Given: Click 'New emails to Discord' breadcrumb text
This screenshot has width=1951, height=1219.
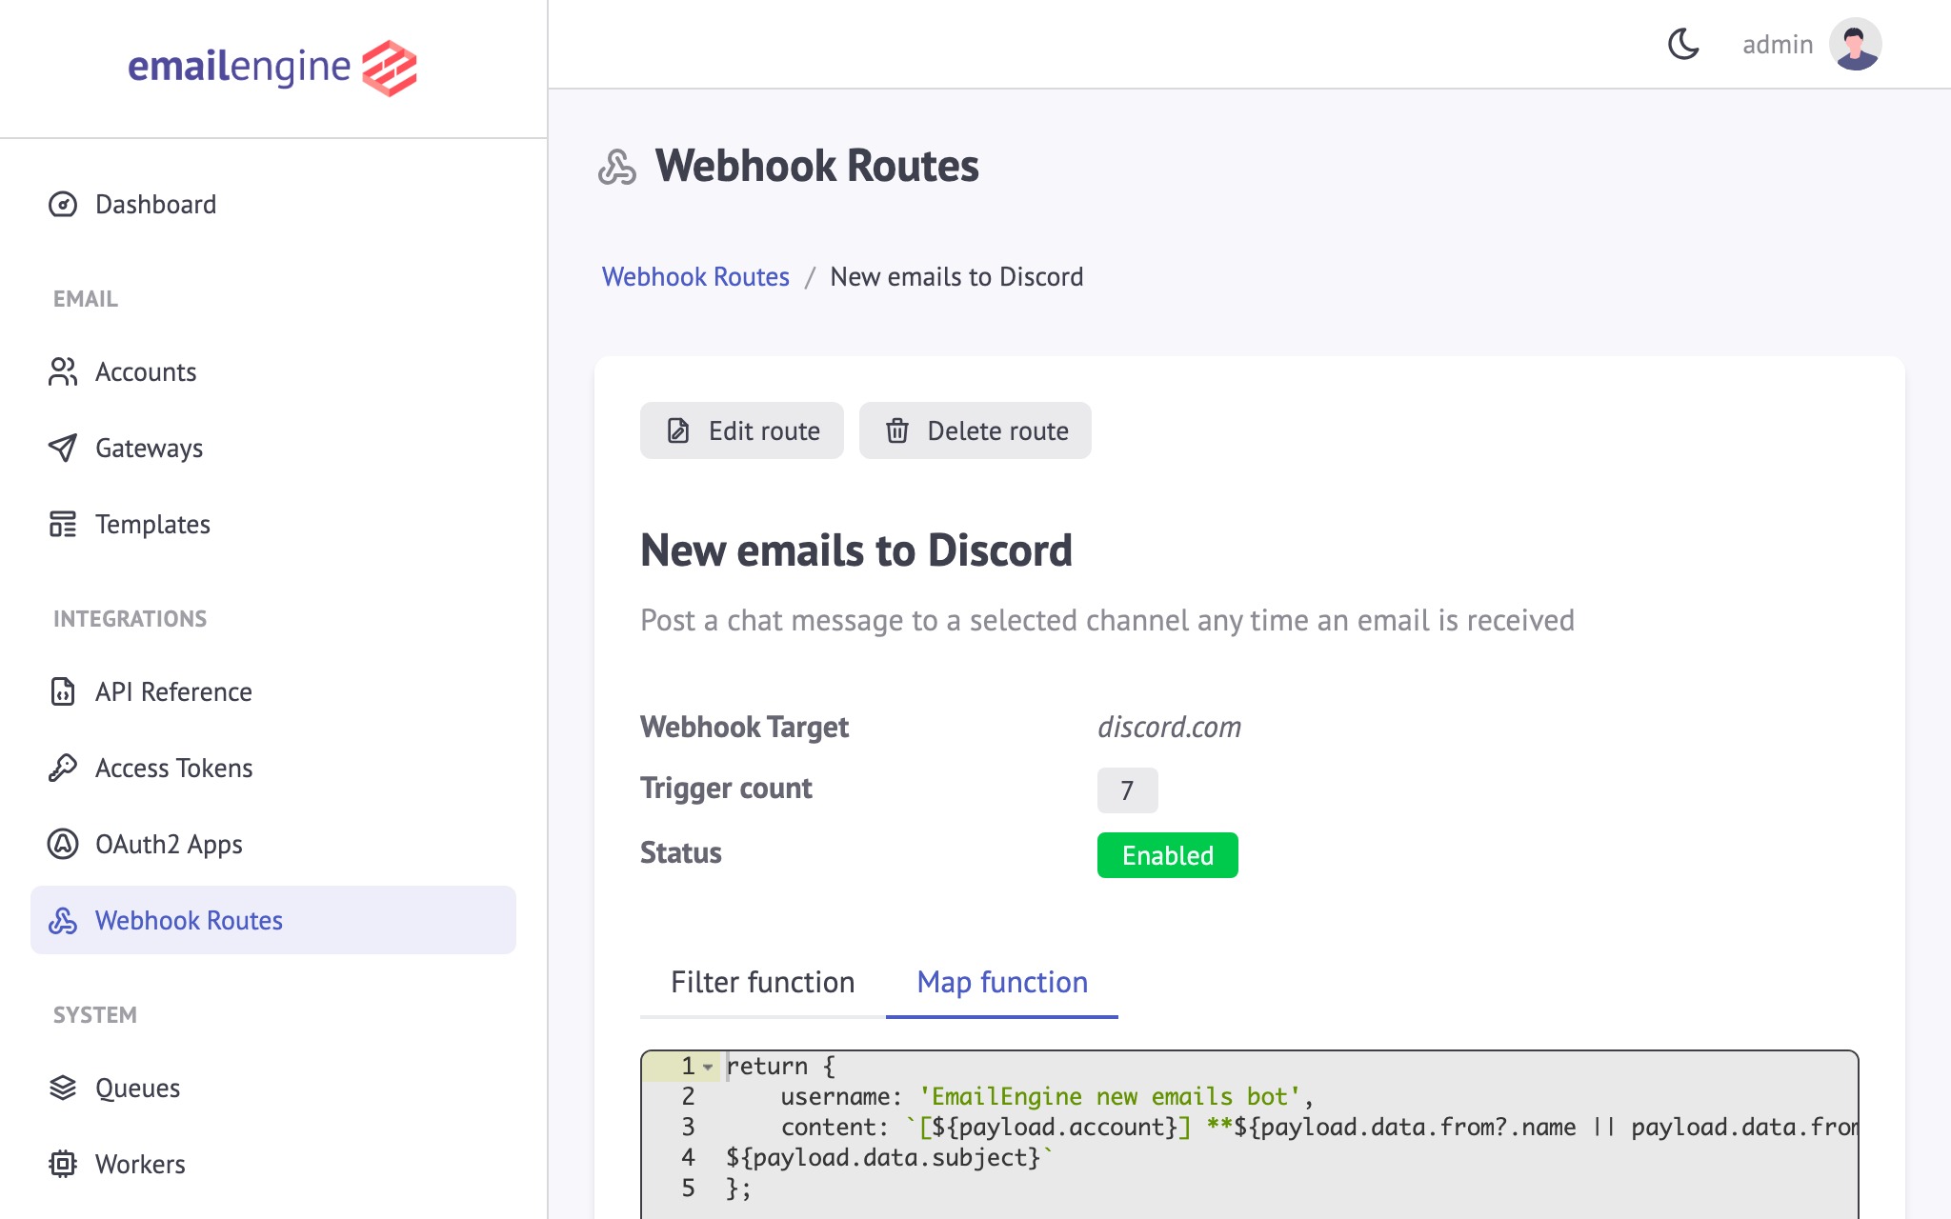Looking at the screenshot, I should pos(956,276).
